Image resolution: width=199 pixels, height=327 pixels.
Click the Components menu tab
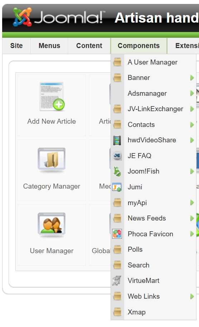pos(139,46)
